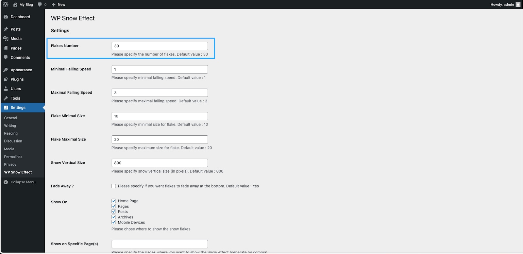Viewport: 523px width, 254px height.
Task: Click the Dashboard gauge icon
Action: pyautogui.click(x=6, y=17)
